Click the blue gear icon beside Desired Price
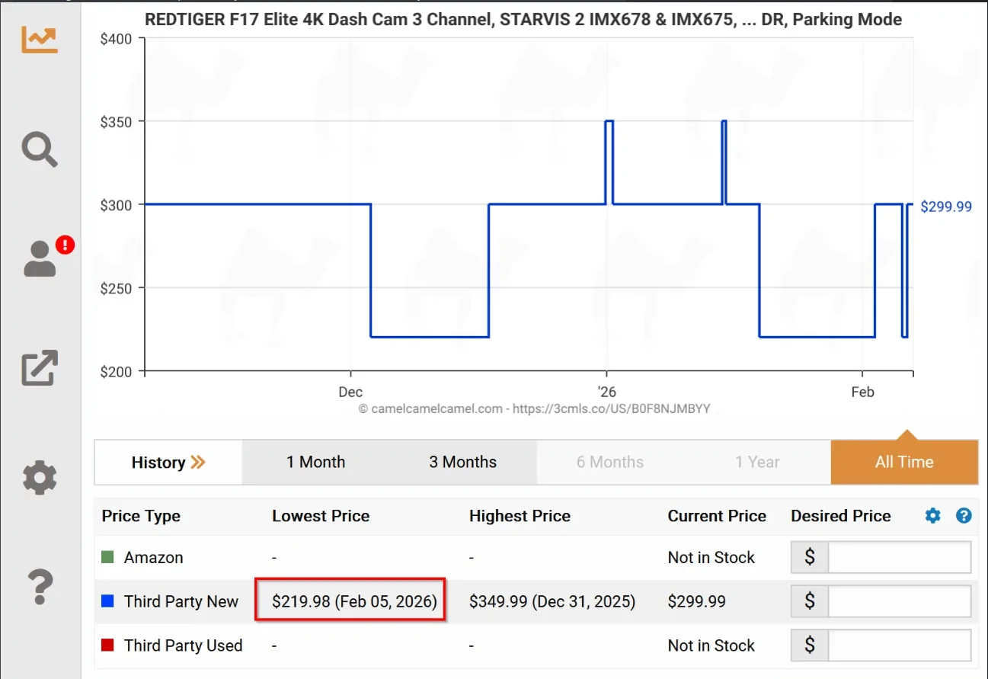 [933, 516]
